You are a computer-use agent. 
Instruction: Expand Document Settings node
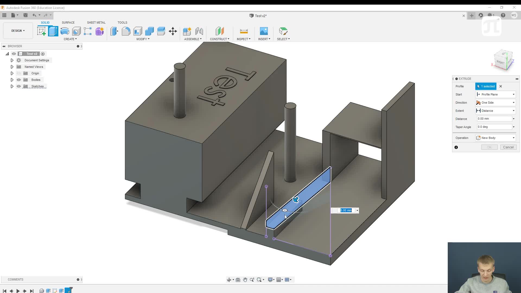coord(12,60)
